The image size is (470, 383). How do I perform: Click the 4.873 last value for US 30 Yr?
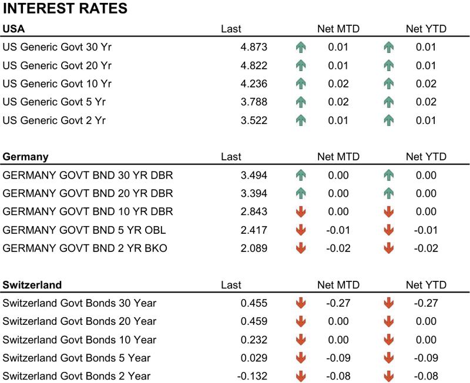[254, 47]
